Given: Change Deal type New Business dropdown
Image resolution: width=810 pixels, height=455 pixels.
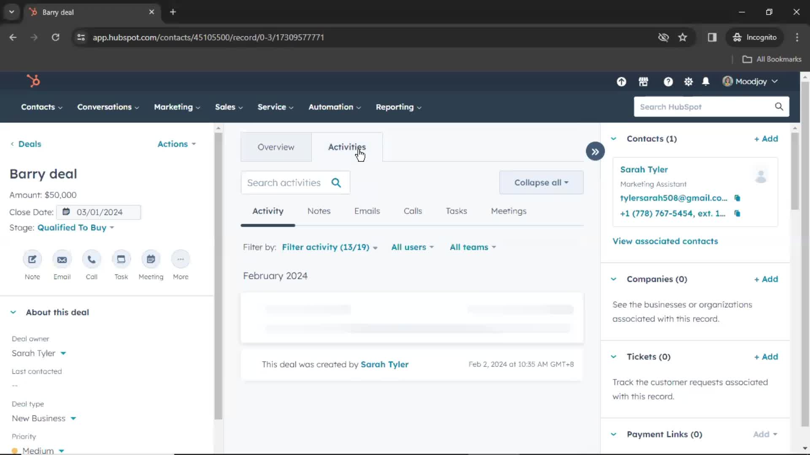Looking at the screenshot, I should pos(44,418).
